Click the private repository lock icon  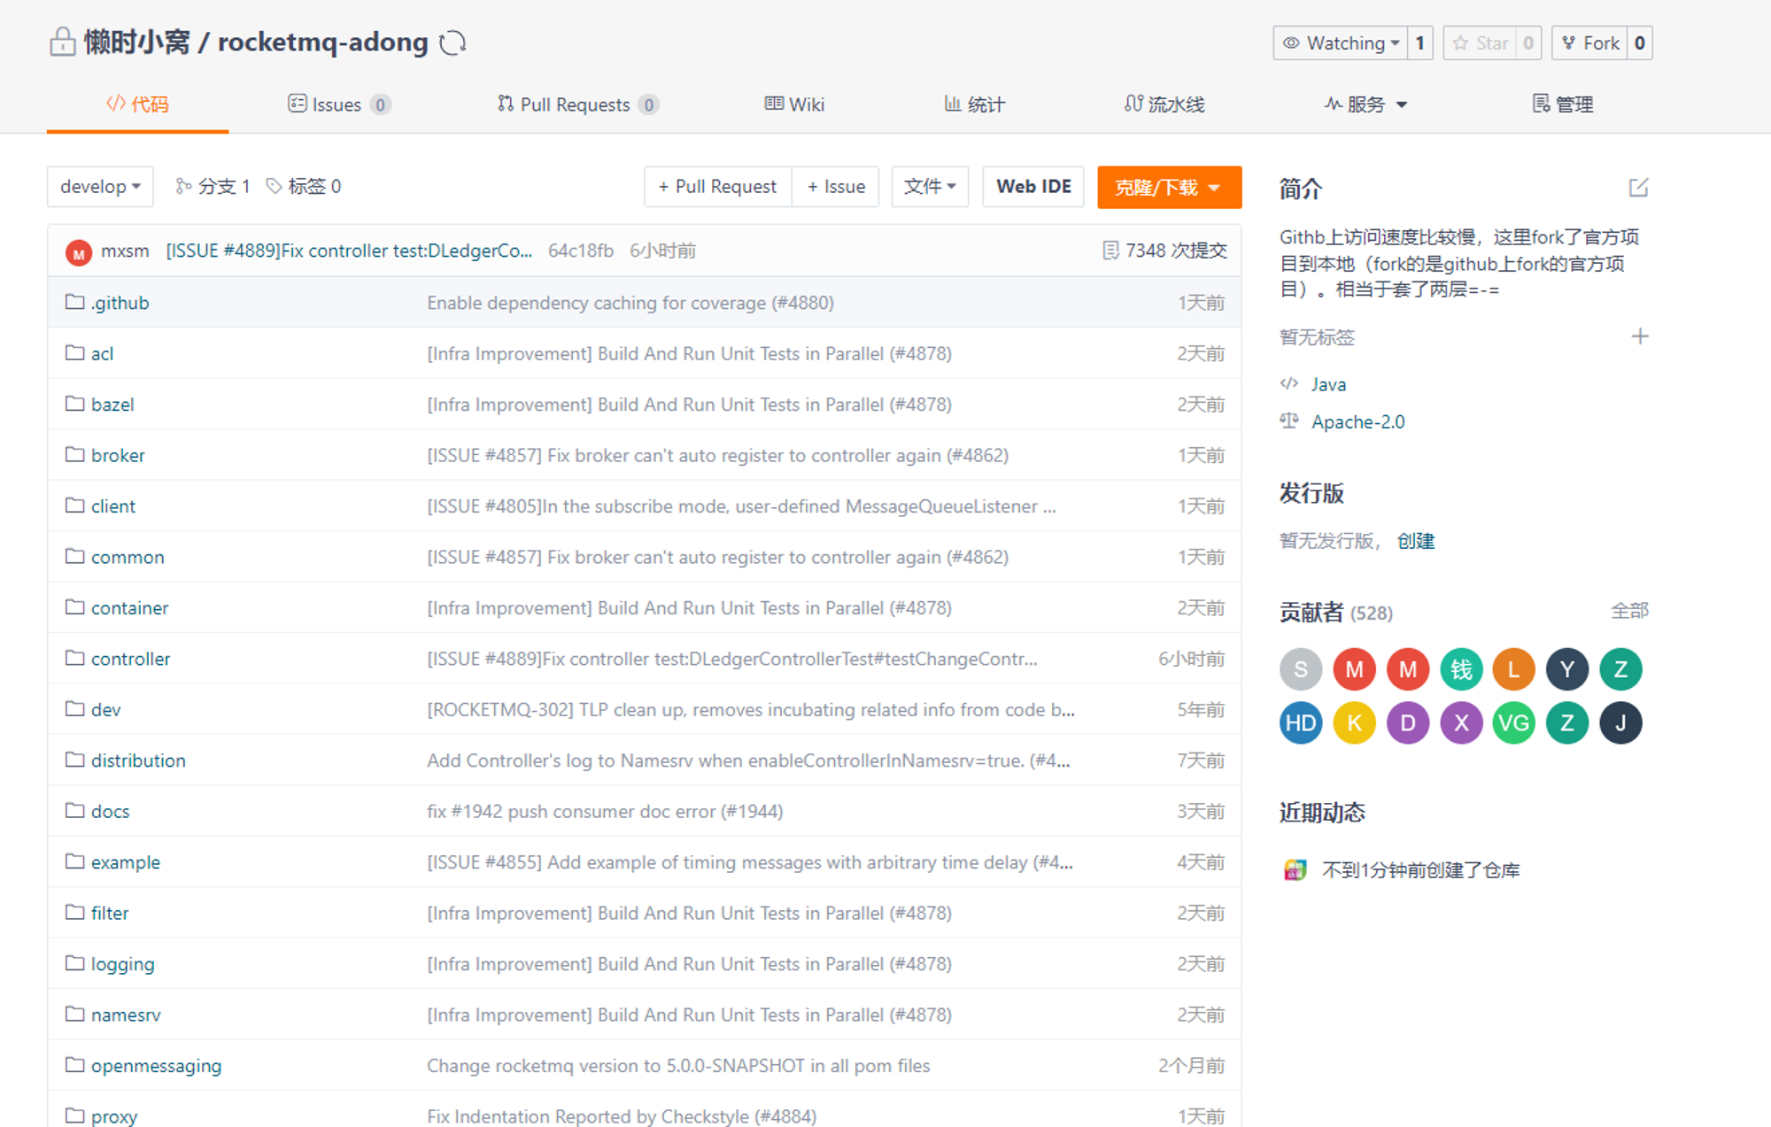click(62, 42)
